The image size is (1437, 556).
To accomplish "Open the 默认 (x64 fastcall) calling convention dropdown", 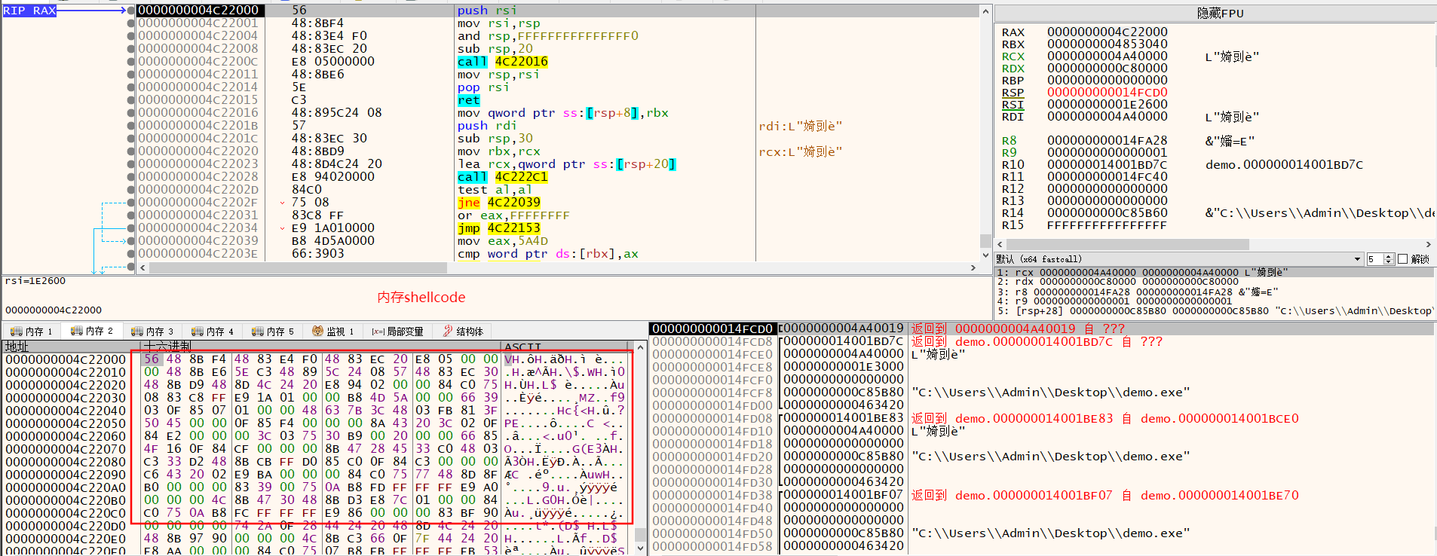I will tap(1357, 259).
